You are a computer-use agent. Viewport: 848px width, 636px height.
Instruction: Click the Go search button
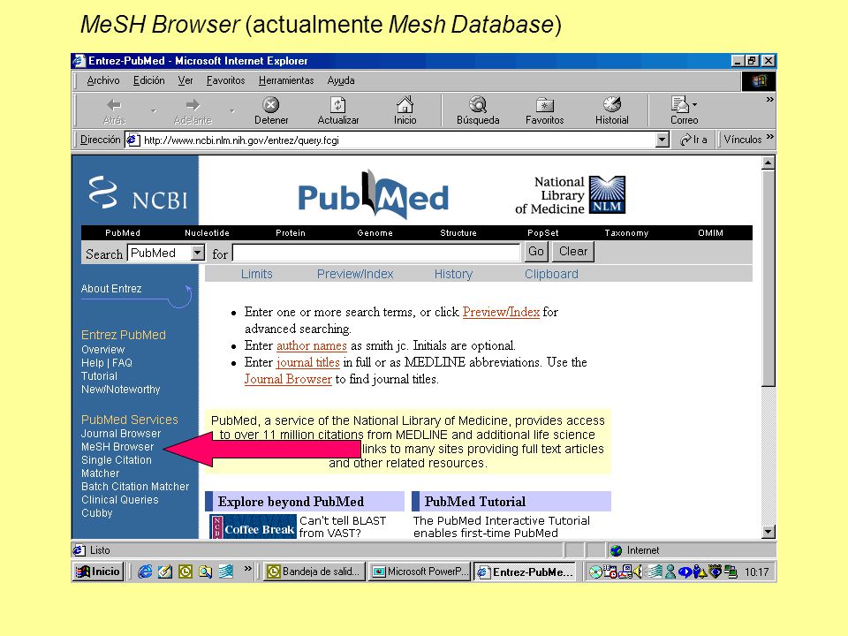(536, 252)
